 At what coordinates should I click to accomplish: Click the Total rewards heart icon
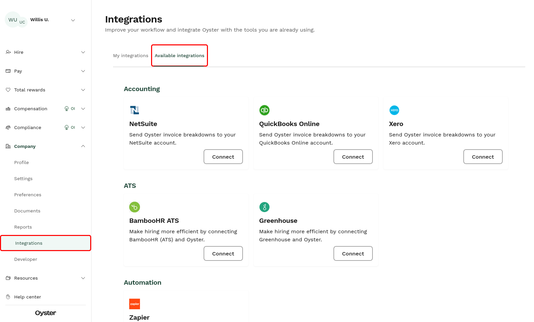tap(8, 90)
